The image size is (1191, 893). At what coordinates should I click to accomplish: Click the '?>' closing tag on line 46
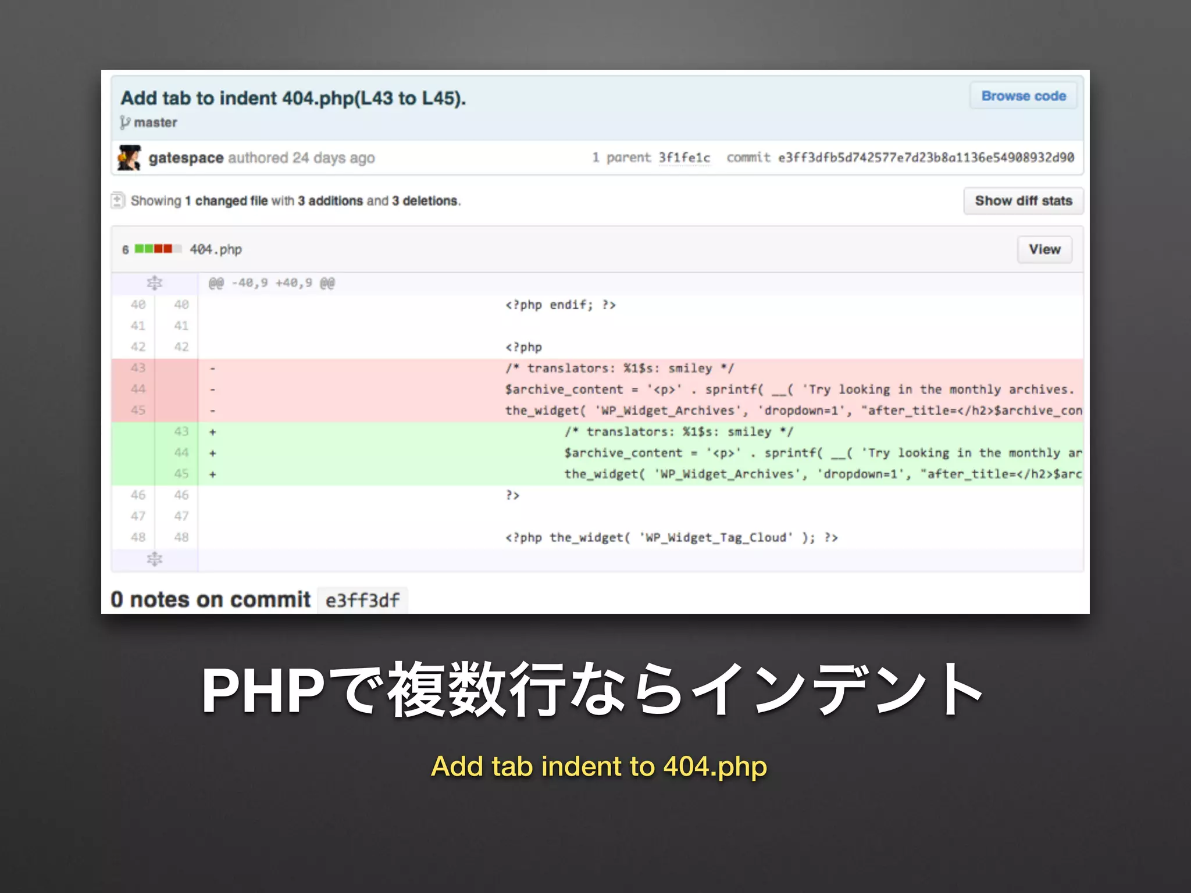click(512, 495)
